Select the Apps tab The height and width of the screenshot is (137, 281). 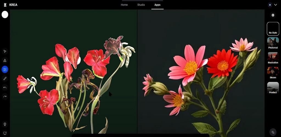(157, 5)
